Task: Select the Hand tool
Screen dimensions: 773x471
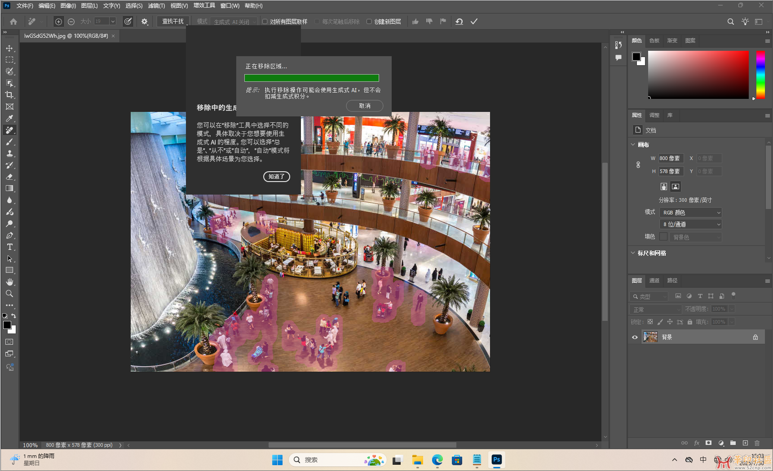Action: pyautogui.click(x=9, y=282)
